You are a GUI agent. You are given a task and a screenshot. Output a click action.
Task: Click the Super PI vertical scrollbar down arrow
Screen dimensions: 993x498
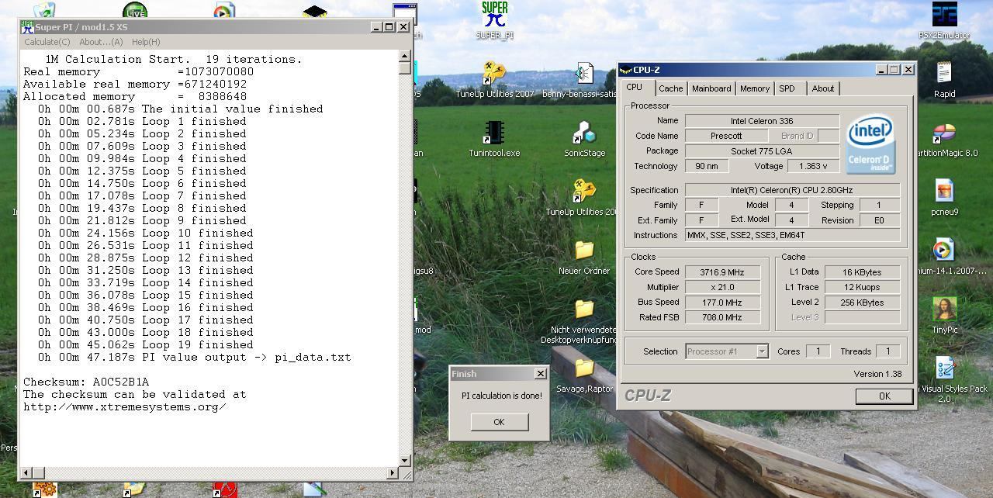pos(405,461)
